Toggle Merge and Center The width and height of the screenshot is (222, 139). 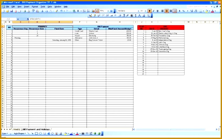(x=175, y=11)
